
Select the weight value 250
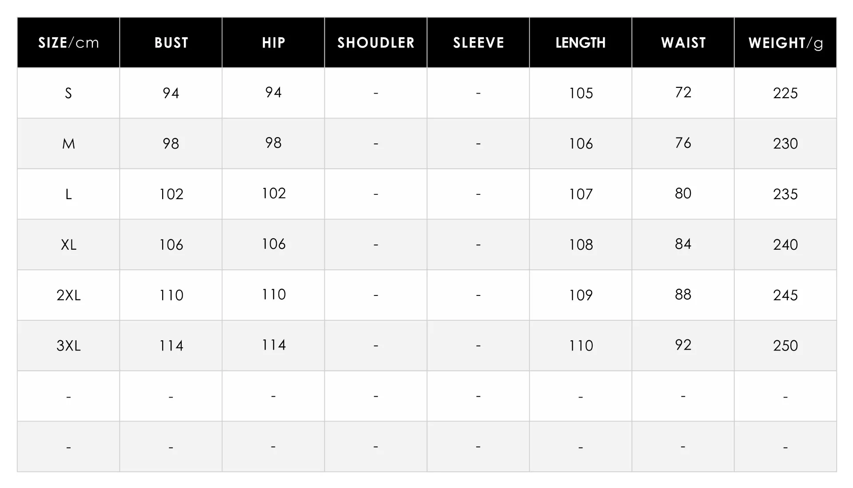point(785,346)
